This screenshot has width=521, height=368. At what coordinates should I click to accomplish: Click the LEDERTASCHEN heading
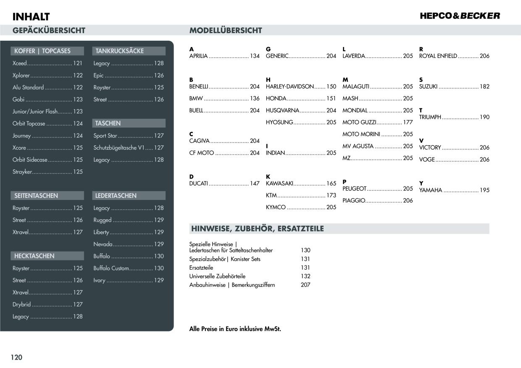[129, 196]
